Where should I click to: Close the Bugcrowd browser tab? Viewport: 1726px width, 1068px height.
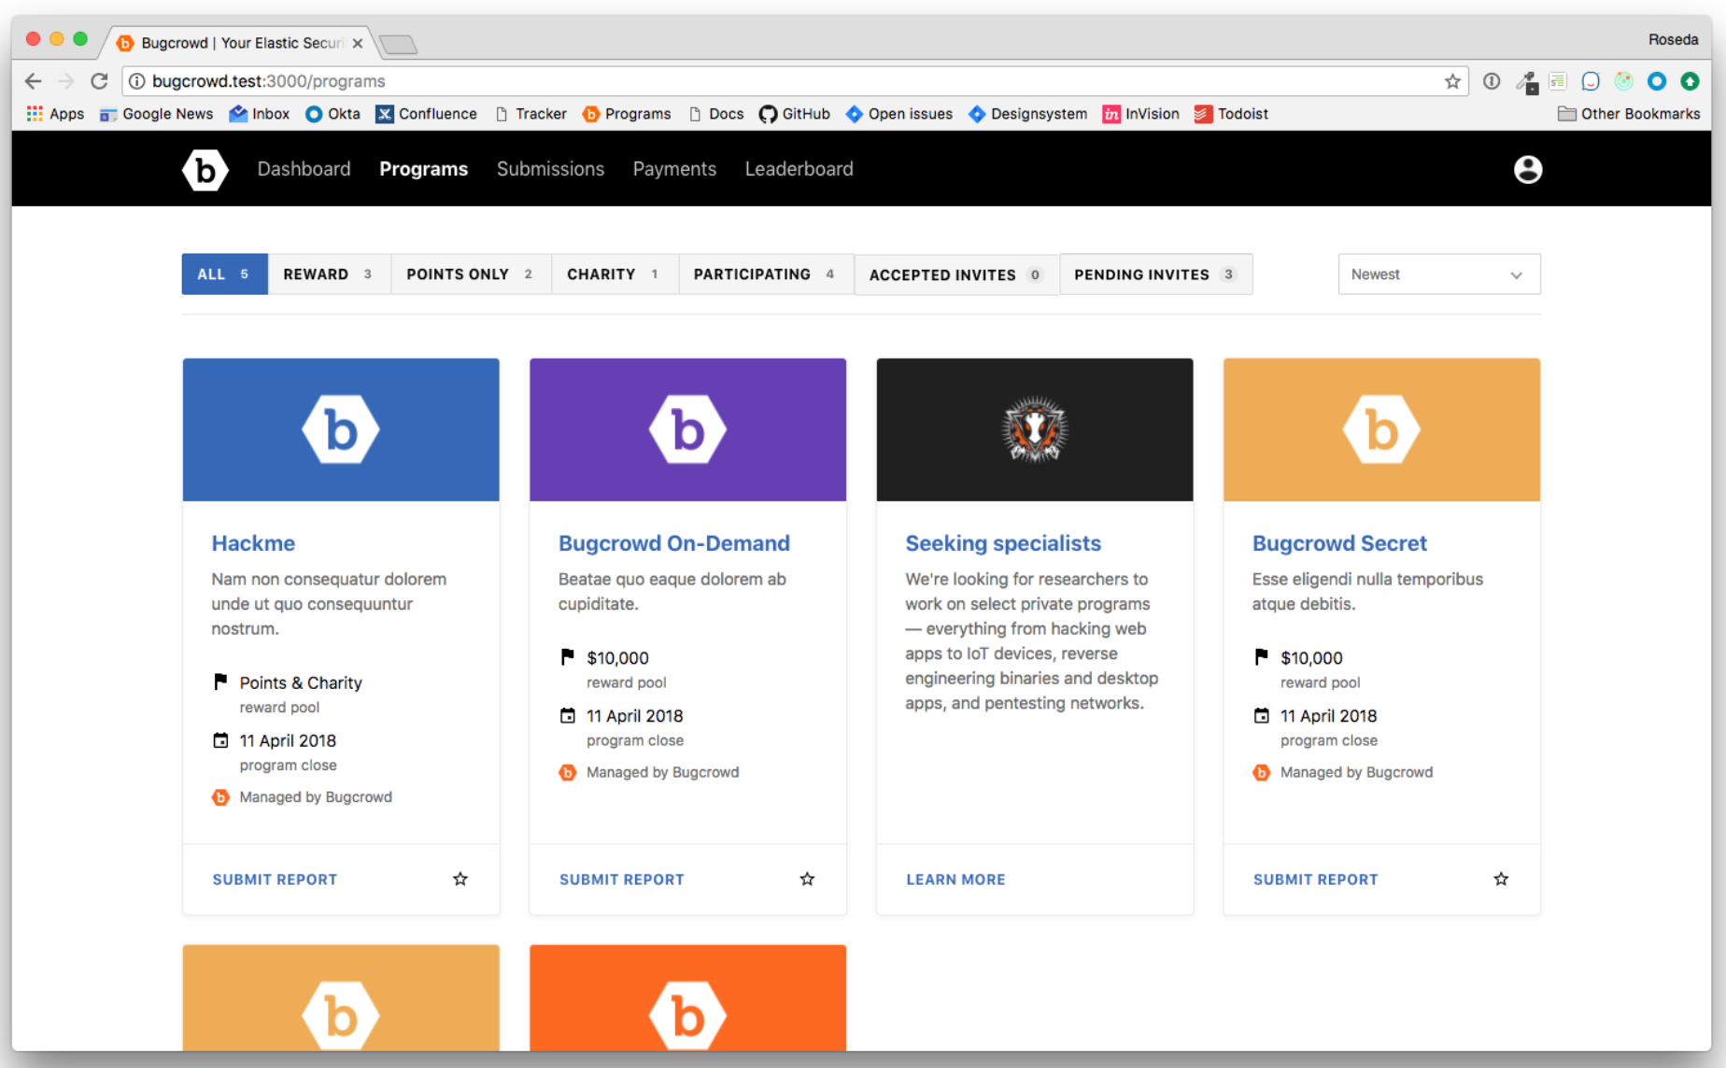point(358,43)
